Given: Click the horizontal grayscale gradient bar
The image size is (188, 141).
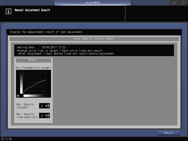Looking at the screenshot, I should 35,96.
